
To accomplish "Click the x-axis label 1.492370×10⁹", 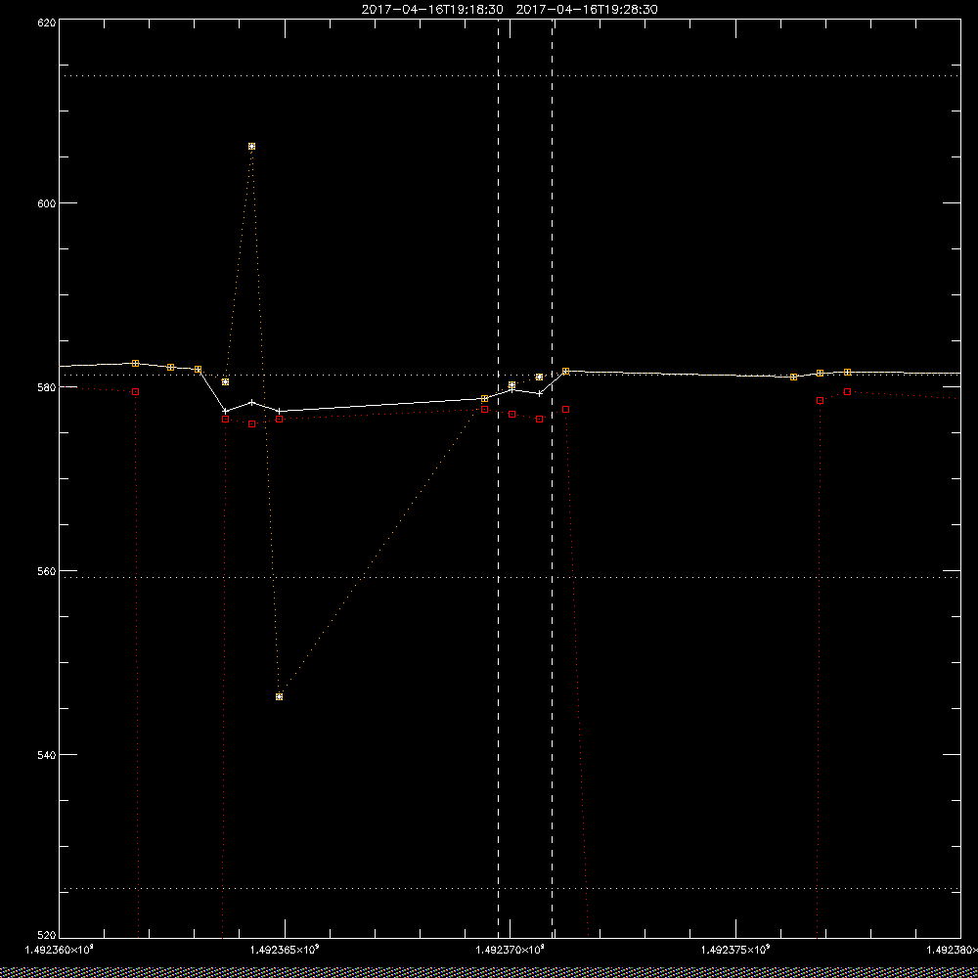I will 511,950.
